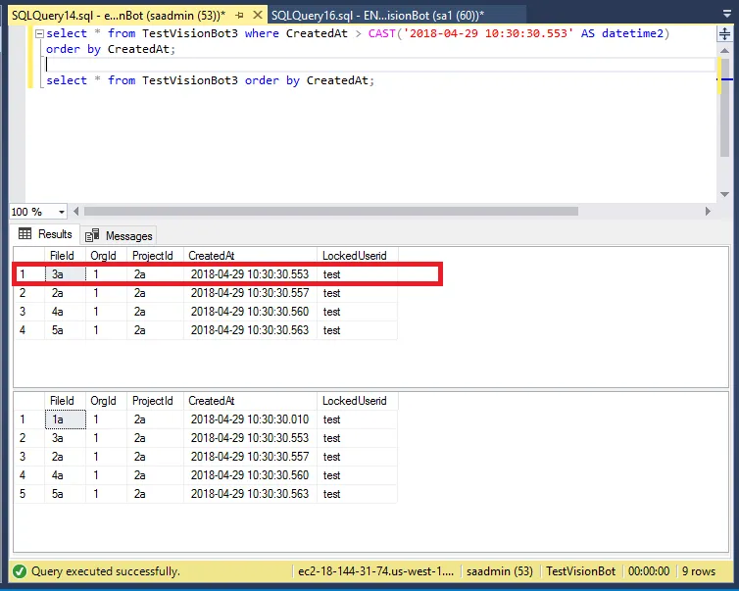The image size is (739, 591).
Task: Click the CAST keyword in the query
Action: click(x=382, y=33)
